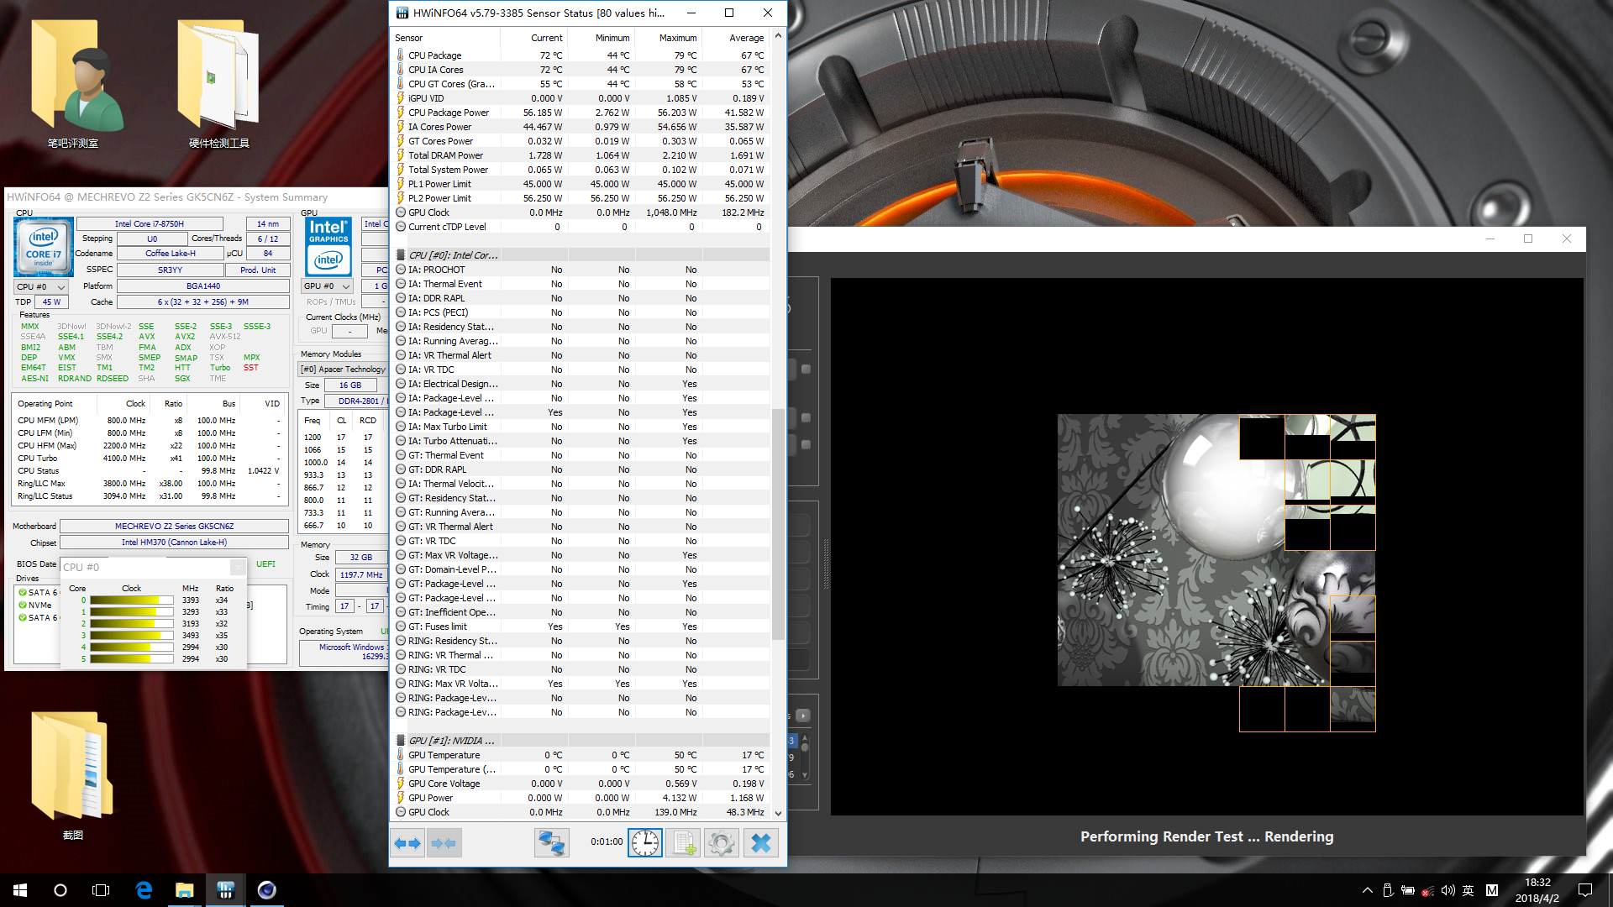1613x907 pixels.
Task: Click the Core 0 clock bar
Action: (x=131, y=600)
